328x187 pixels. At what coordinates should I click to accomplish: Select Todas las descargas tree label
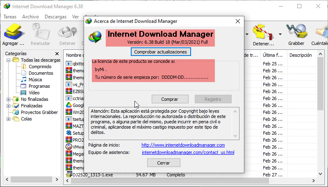click(41, 60)
